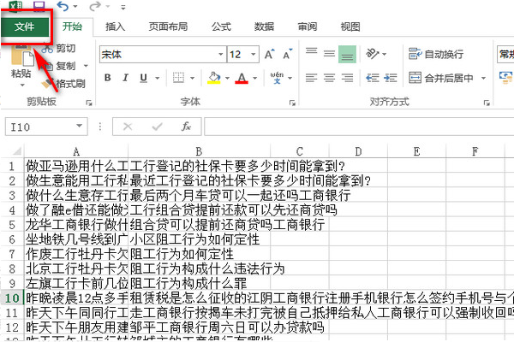Click the formula bar Enter checkmark icon
The height and width of the screenshot is (342, 514).
(158, 127)
